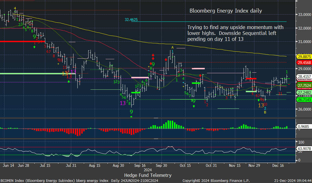Click the Sep 16 date axis label
Screen dimensions: 312x183
point(140,165)
